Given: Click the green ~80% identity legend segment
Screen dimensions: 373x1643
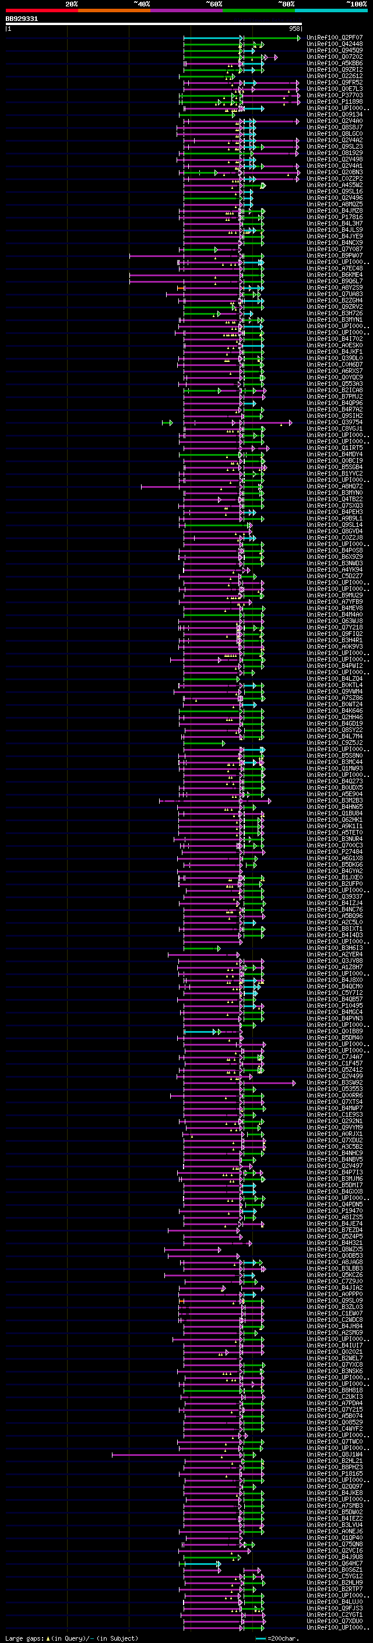Looking at the screenshot, I should point(259,10).
